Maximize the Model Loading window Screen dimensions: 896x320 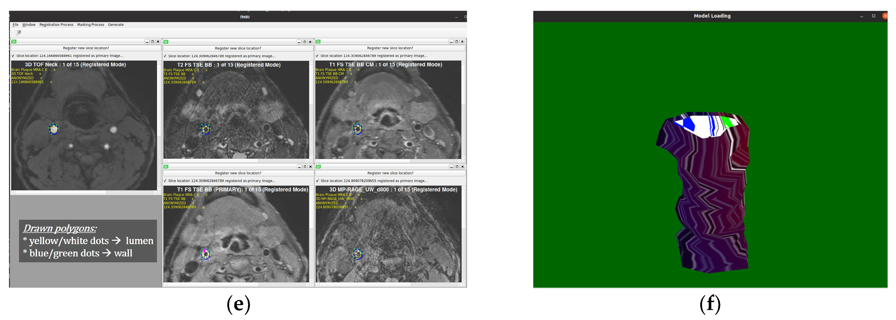point(873,16)
